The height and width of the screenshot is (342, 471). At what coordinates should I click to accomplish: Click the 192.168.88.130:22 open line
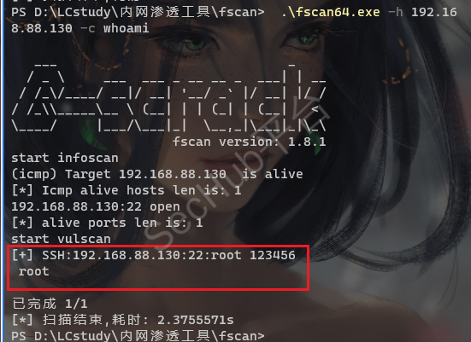pos(96,206)
